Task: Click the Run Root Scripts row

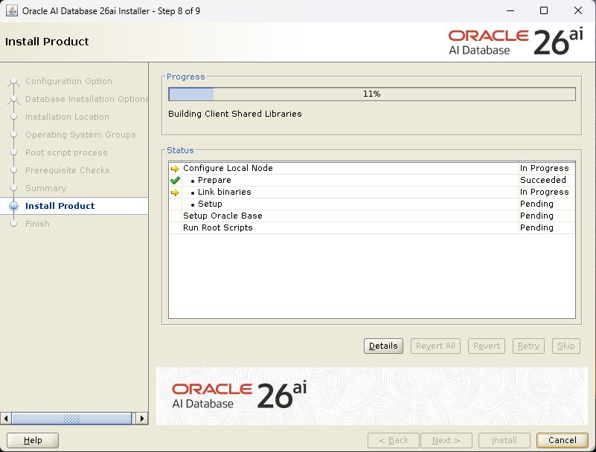Action: tap(372, 228)
